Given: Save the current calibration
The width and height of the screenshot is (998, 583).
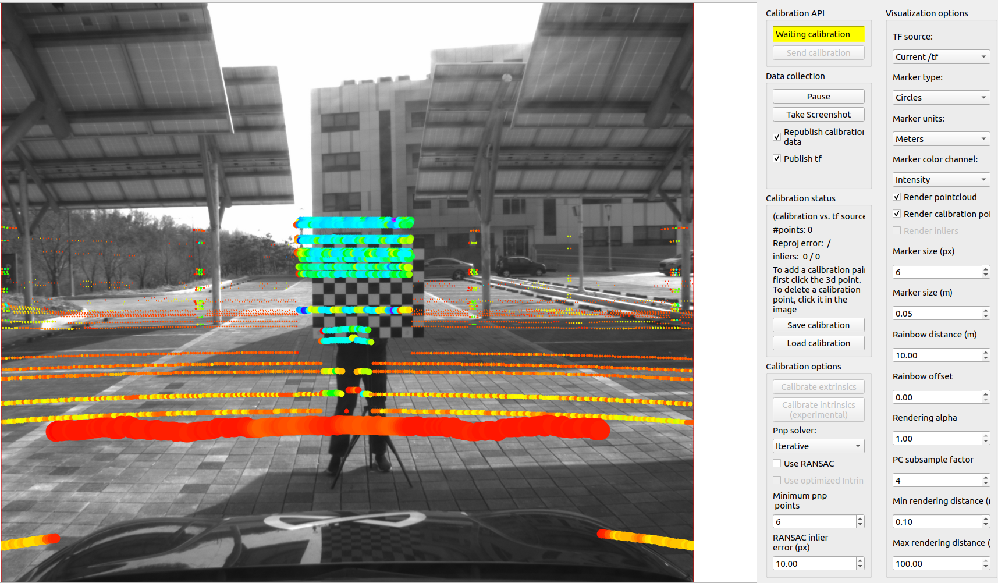Looking at the screenshot, I should (818, 325).
